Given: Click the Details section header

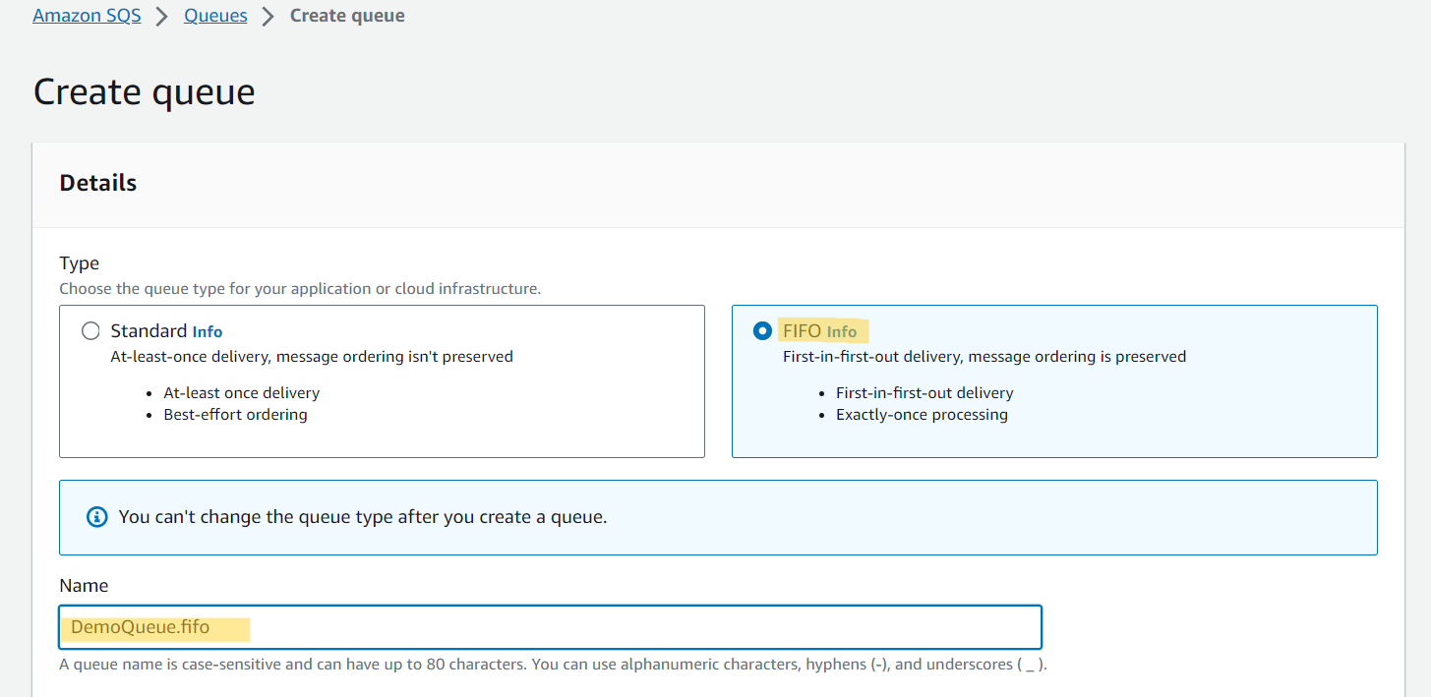Looking at the screenshot, I should (98, 183).
